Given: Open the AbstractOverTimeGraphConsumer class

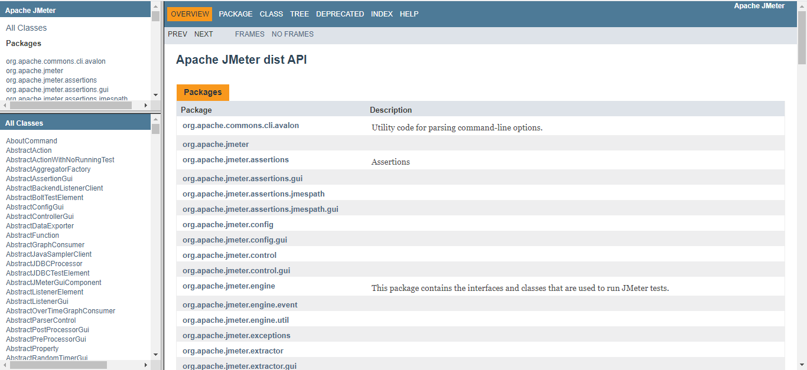Looking at the screenshot, I should coord(60,311).
